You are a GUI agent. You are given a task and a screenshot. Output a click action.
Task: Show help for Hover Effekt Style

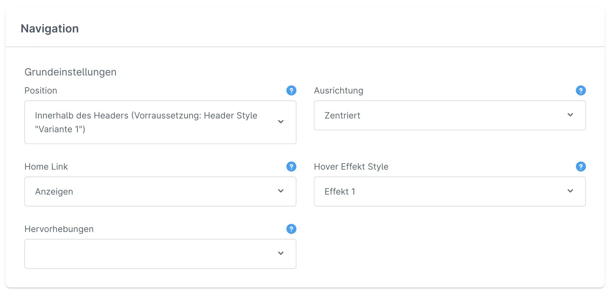[581, 167]
